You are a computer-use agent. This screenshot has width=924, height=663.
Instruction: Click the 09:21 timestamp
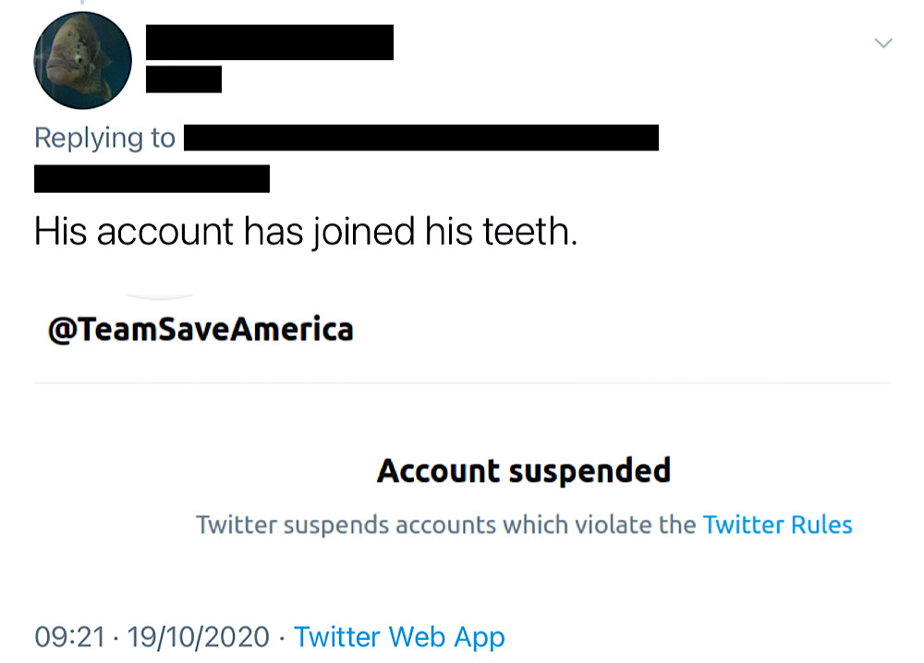click(x=69, y=637)
